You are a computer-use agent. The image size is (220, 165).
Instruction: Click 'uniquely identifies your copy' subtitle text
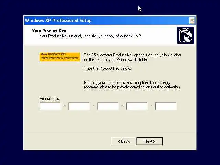point(90,36)
